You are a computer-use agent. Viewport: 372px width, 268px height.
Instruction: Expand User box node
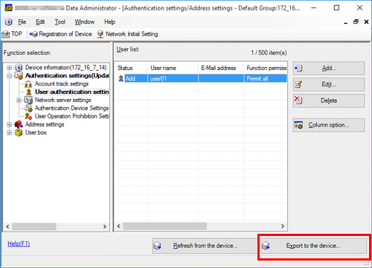9,133
